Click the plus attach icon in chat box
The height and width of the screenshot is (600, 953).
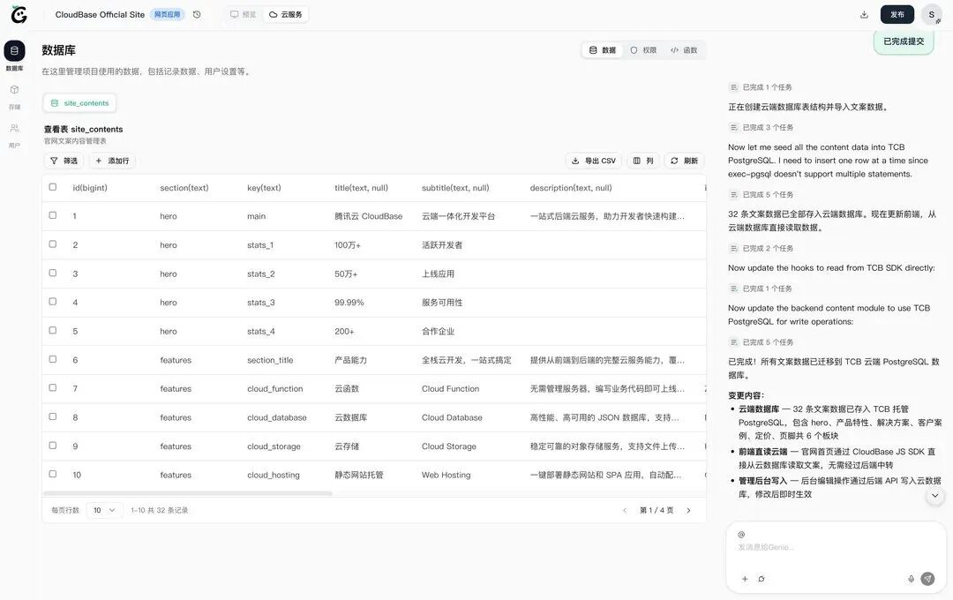pos(745,579)
